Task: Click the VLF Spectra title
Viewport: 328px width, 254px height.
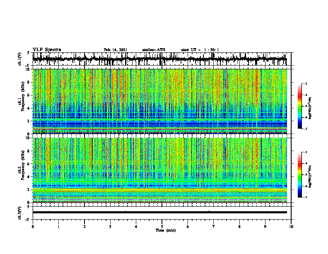Action: [47, 49]
